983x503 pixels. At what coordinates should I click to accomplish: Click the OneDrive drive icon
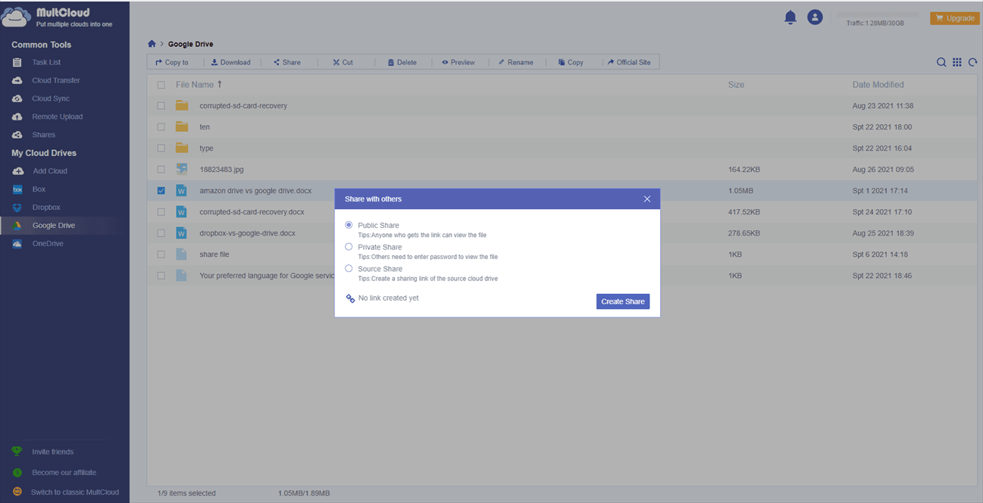17,244
